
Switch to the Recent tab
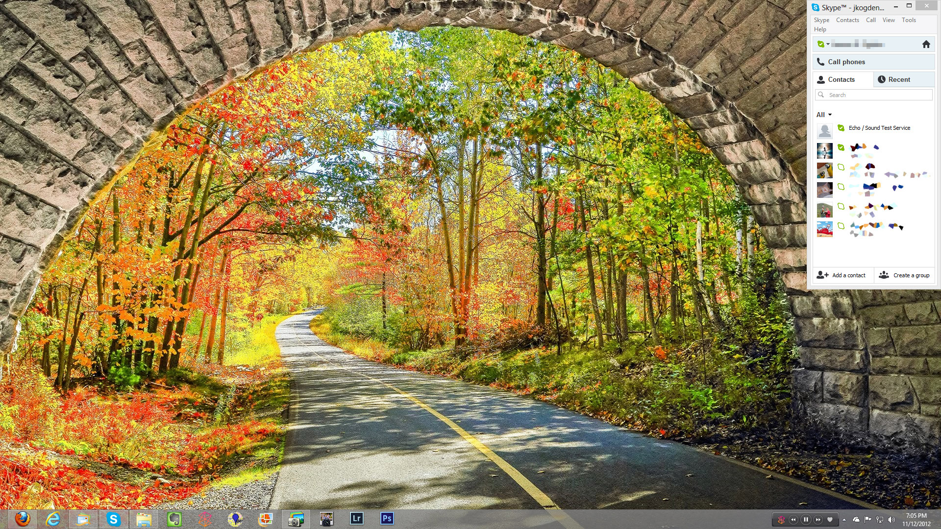[x=898, y=79]
